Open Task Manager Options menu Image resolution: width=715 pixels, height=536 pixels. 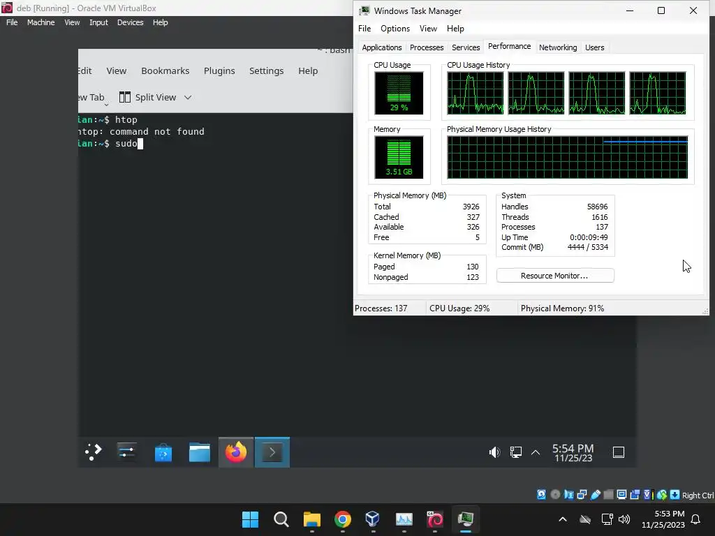coord(395,28)
